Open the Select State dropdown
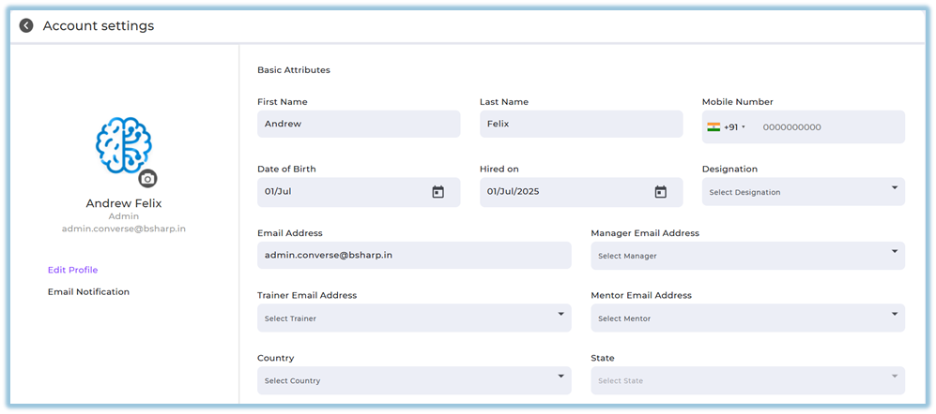This screenshot has height=414, width=936. pyautogui.click(x=747, y=380)
